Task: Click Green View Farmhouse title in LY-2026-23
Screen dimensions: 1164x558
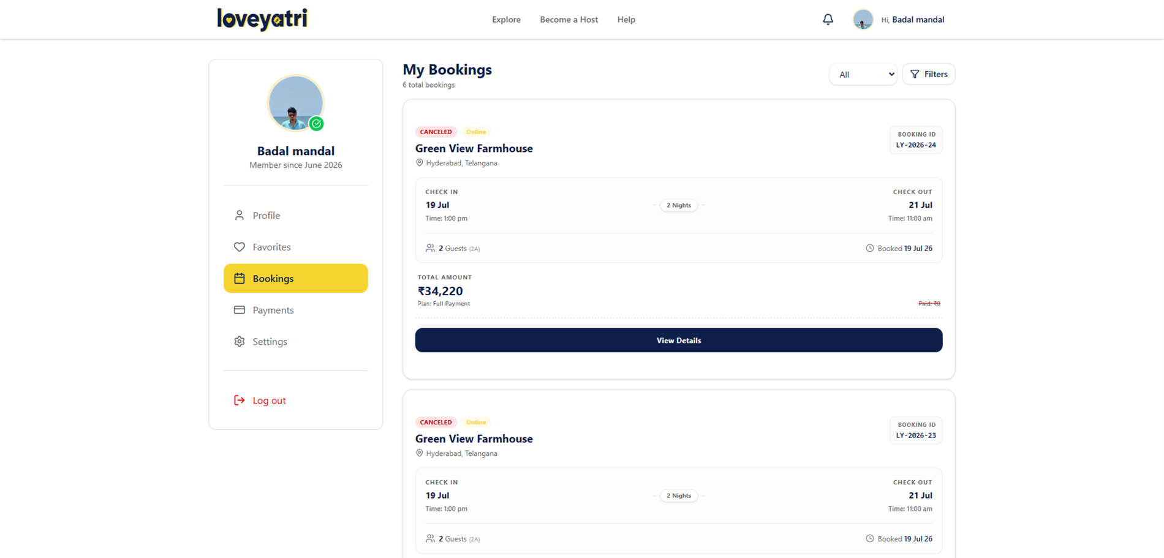Action: (x=474, y=439)
